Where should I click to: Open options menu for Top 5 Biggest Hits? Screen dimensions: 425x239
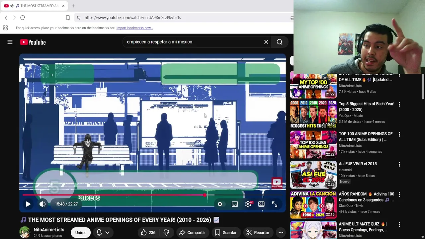tap(399, 104)
